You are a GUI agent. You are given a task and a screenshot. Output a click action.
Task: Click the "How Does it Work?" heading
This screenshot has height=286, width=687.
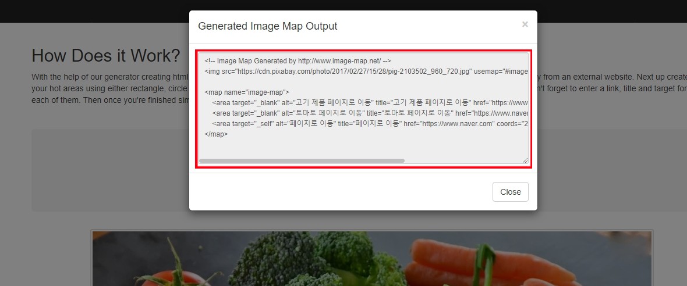click(106, 56)
